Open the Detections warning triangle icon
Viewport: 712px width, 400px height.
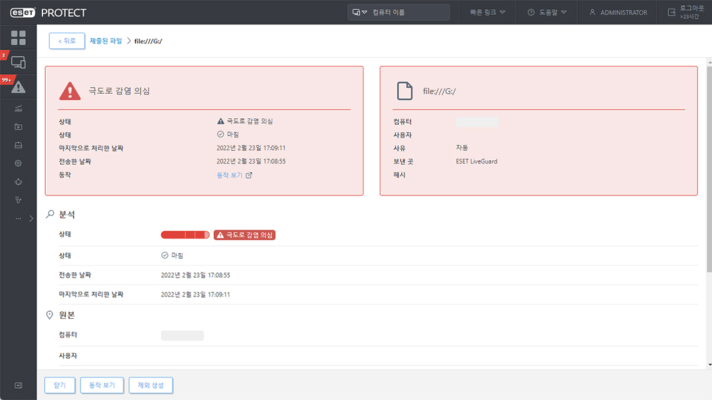click(x=18, y=86)
